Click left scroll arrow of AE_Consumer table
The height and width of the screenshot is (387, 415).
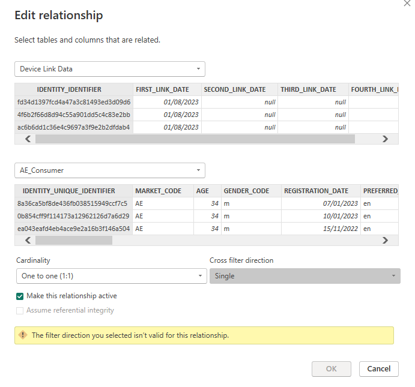click(x=28, y=240)
